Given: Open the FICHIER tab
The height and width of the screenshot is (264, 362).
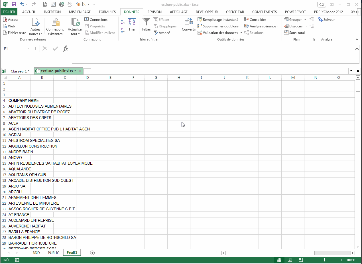Looking at the screenshot, I should (9, 12).
